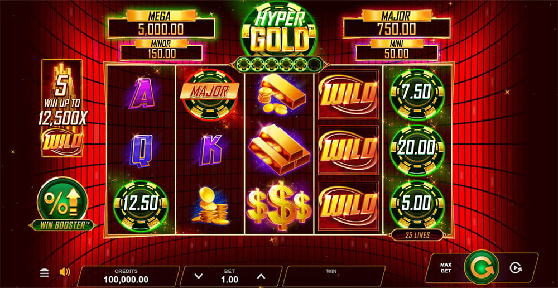Click the Major chip on reel two
558x288 pixels.
point(210,94)
